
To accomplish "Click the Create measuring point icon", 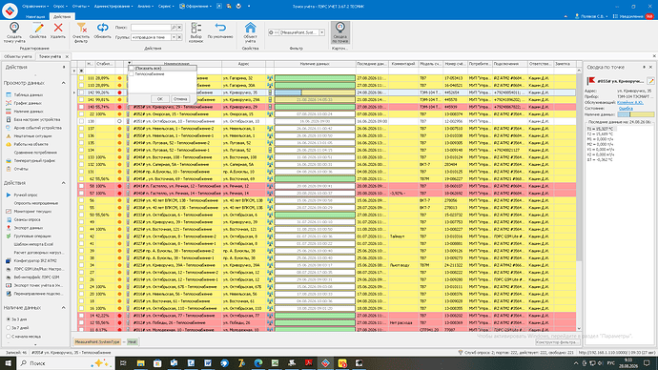I will [14, 28].
